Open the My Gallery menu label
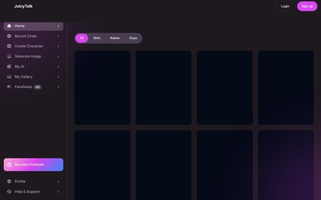The width and height of the screenshot is (321, 200). 24,77
